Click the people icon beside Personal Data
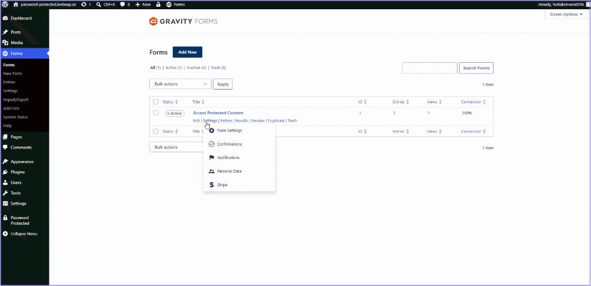Viewport: 591px width, 286px height. 211,171
